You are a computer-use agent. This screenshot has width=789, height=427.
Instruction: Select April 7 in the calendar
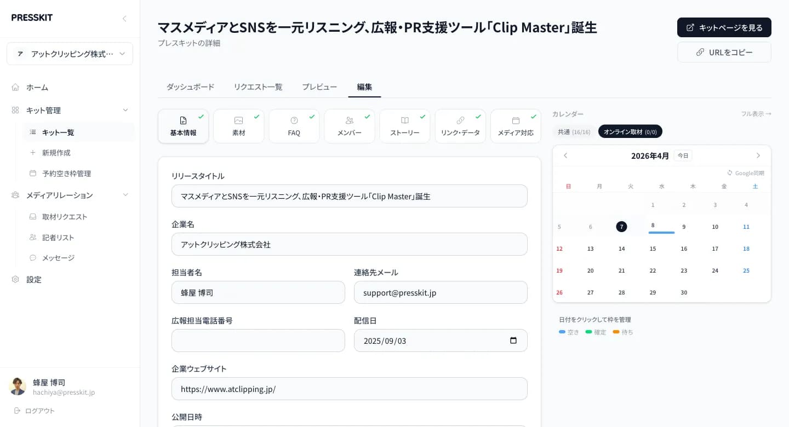click(621, 227)
